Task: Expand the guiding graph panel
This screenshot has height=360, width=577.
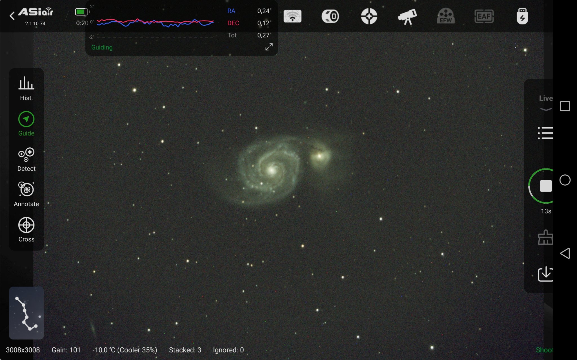Action: pos(269,47)
